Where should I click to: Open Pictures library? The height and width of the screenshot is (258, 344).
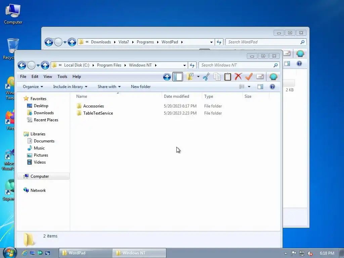[41, 155]
